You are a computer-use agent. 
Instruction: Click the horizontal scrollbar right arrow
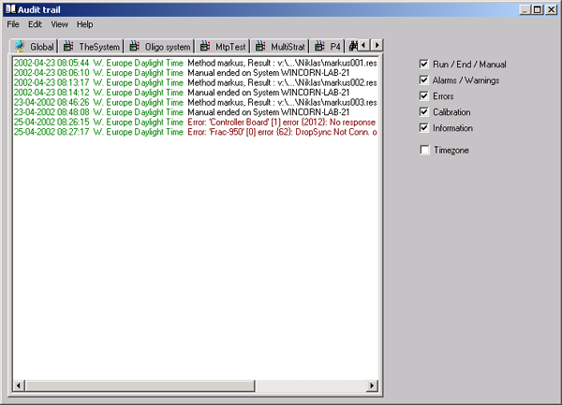coord(373,385)
